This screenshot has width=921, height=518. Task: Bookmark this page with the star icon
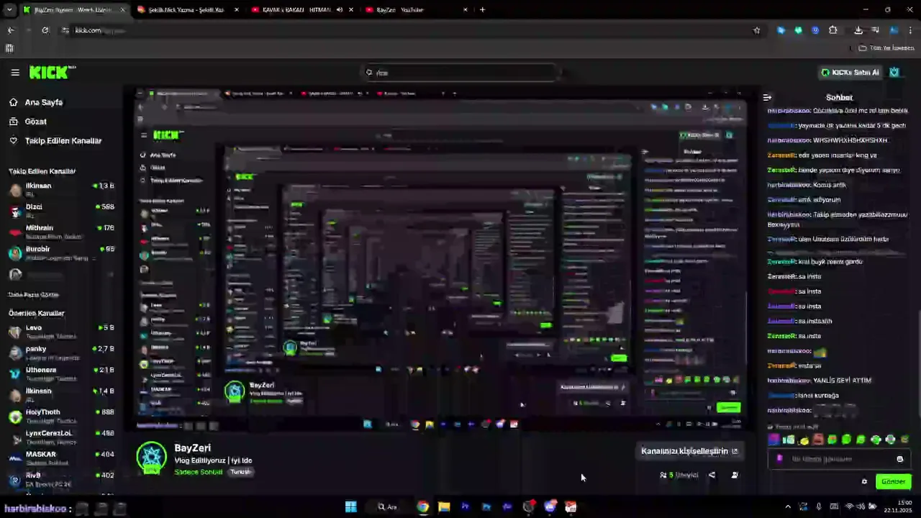coord(756,30)
